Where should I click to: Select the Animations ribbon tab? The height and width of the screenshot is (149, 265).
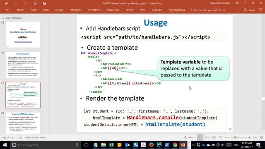click(x=94, y=10)
